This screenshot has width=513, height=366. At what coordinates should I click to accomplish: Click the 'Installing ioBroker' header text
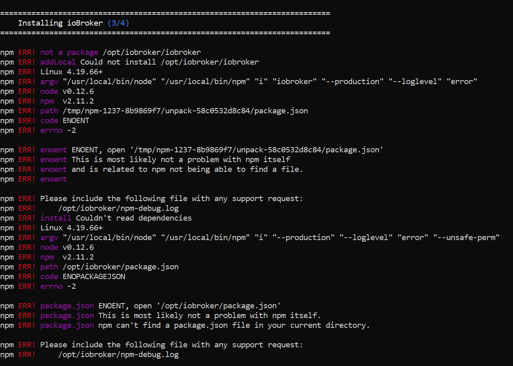click(x=60, y=23)
